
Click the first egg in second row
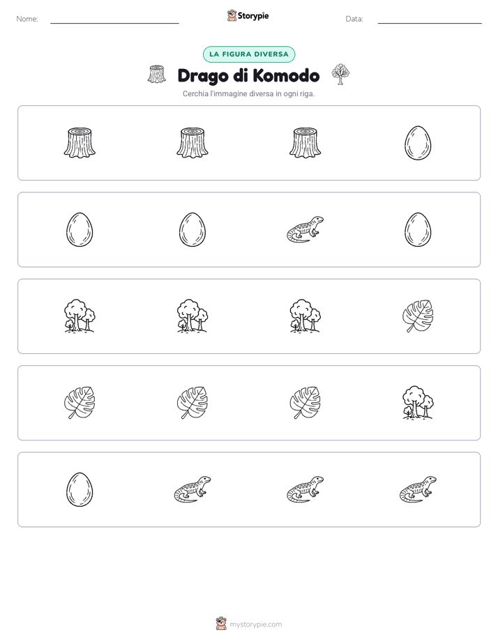point(80,229)
